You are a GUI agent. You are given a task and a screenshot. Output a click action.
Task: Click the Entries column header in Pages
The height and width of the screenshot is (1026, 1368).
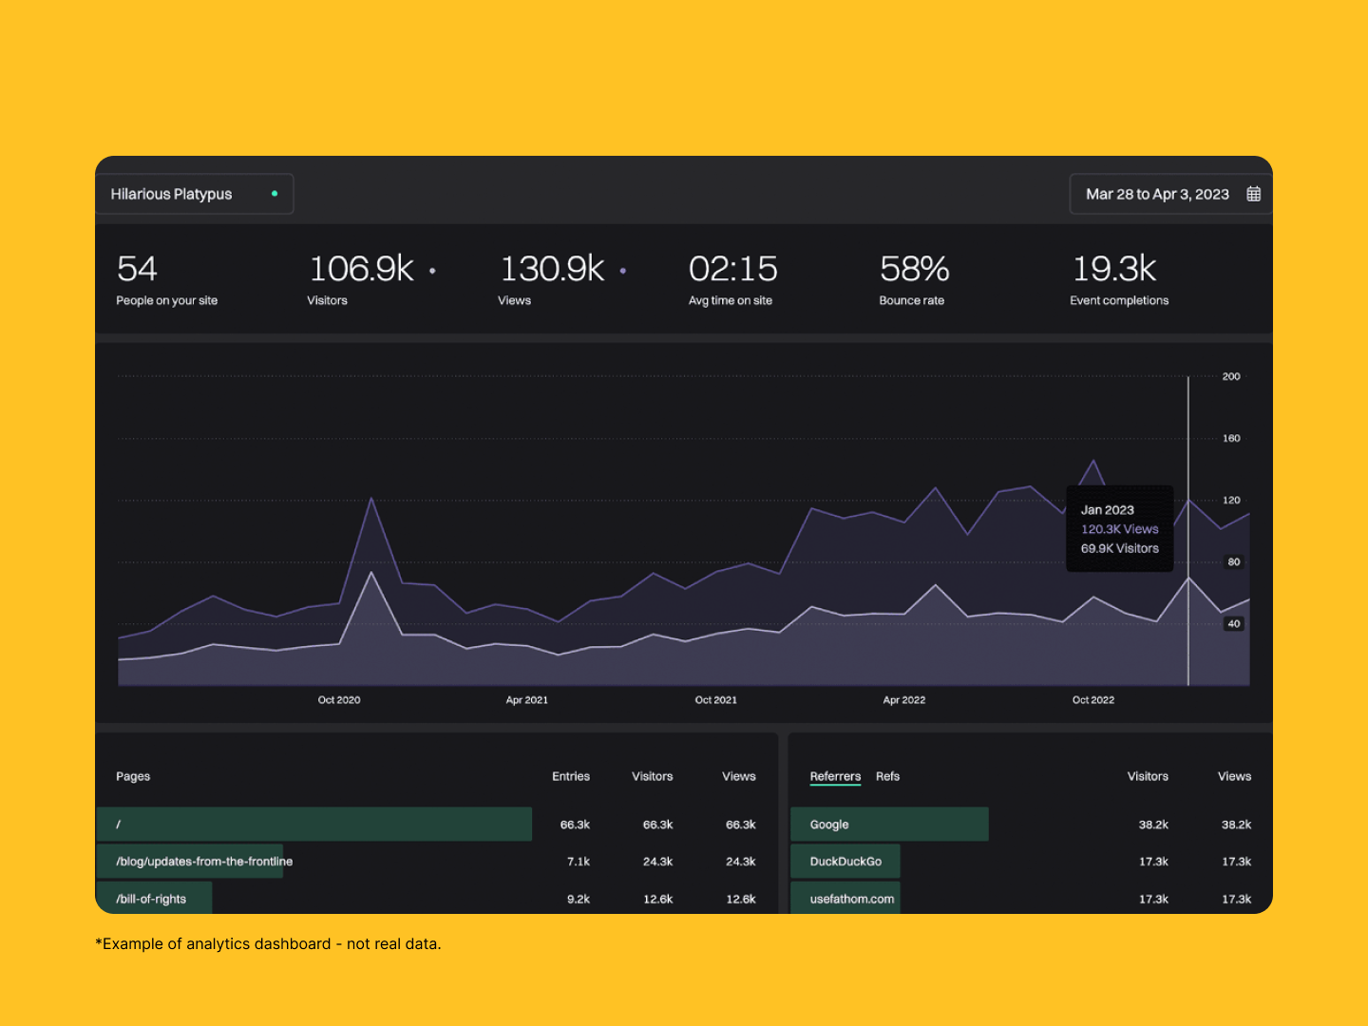click(x=571, y=776)
